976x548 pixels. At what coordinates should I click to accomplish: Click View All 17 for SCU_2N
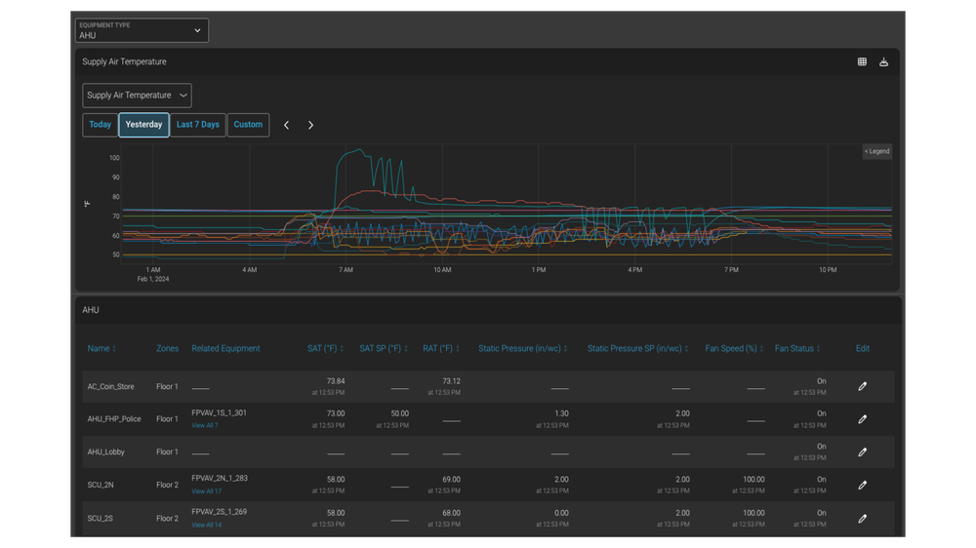[206, 491]
